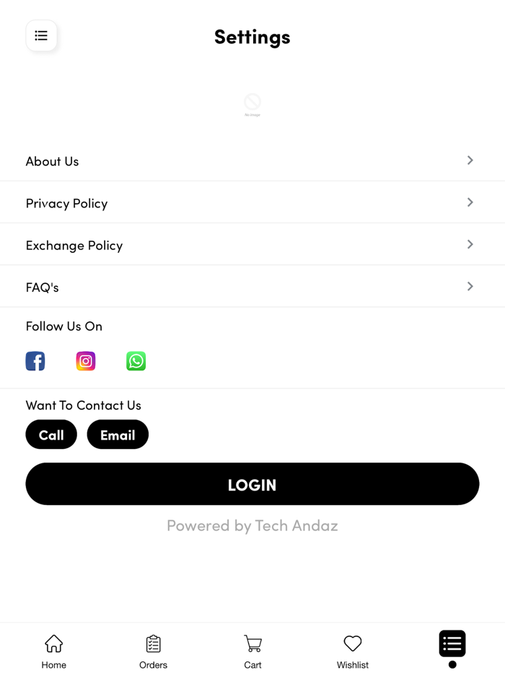Click the Powered by Tech Andaz link
This screenshot has width=505, height=673.
[x=252, y=526]
